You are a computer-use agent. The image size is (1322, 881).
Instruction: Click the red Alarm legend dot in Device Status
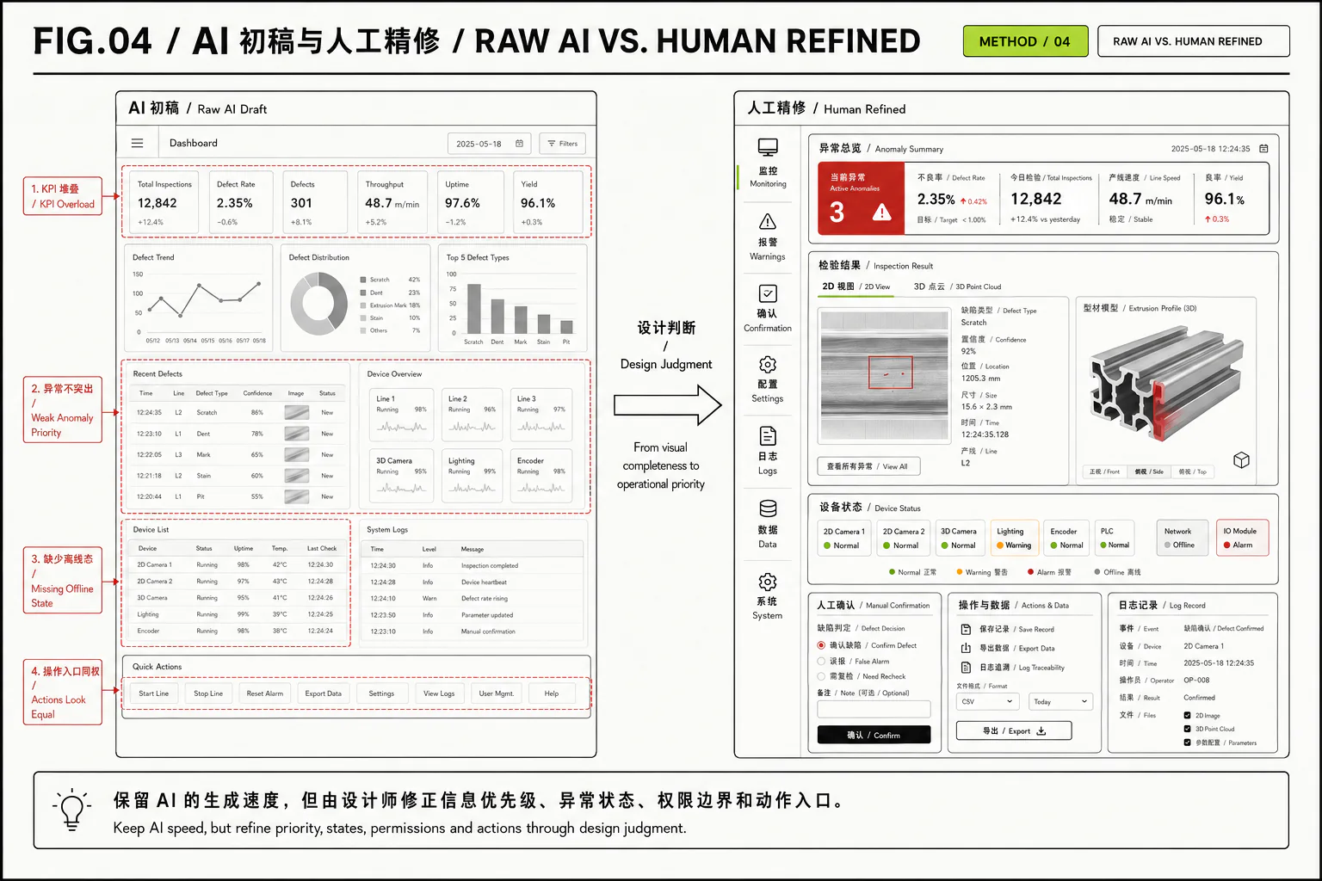click(x=1030, y=572)
